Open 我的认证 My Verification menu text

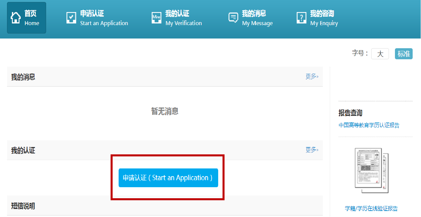(x=183, y=18)
